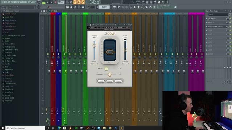Toggle the link/multilink controllers icon
This screenshot has height=130, width=232.
[x=79, y=7]
